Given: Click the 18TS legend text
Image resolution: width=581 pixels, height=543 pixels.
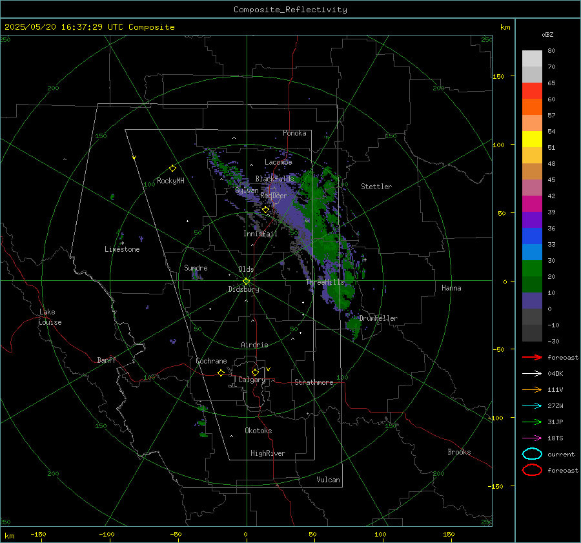Looking at the screenshot, I should 555,438.
